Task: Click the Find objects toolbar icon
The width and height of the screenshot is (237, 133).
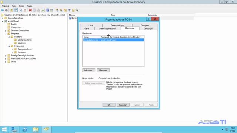Action: (x=73, y=10)
